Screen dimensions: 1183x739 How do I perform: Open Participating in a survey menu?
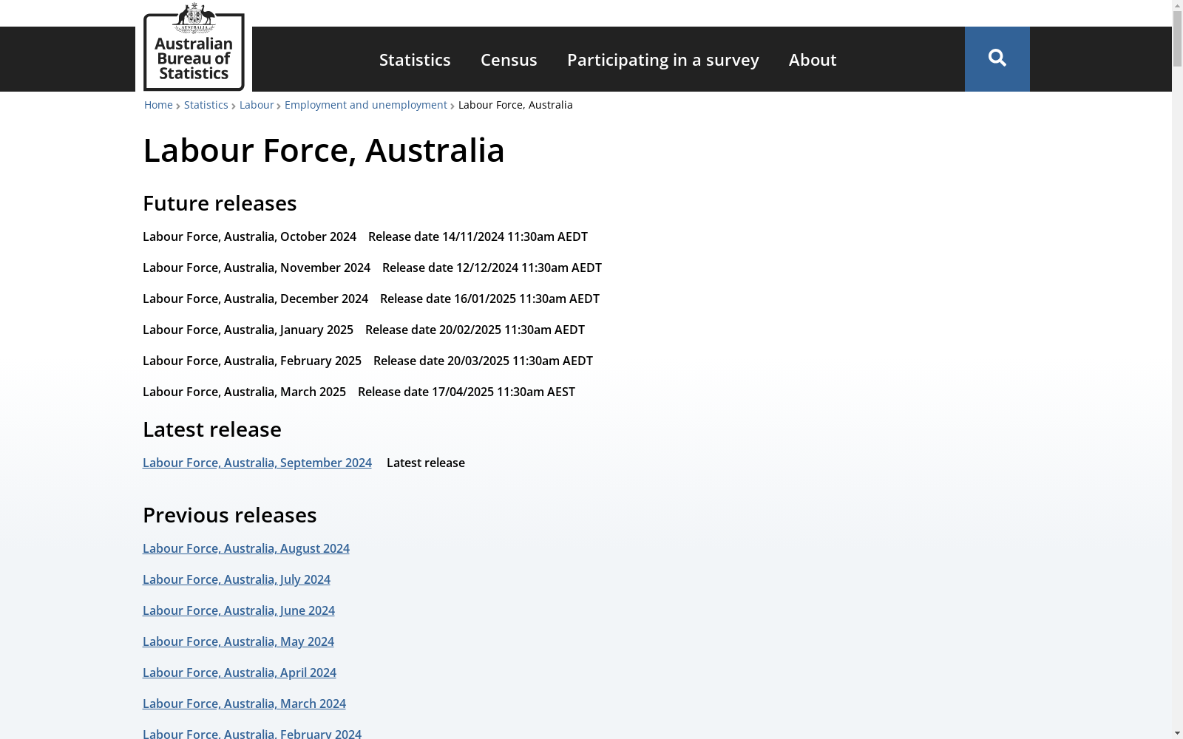[x=662, y=59]
